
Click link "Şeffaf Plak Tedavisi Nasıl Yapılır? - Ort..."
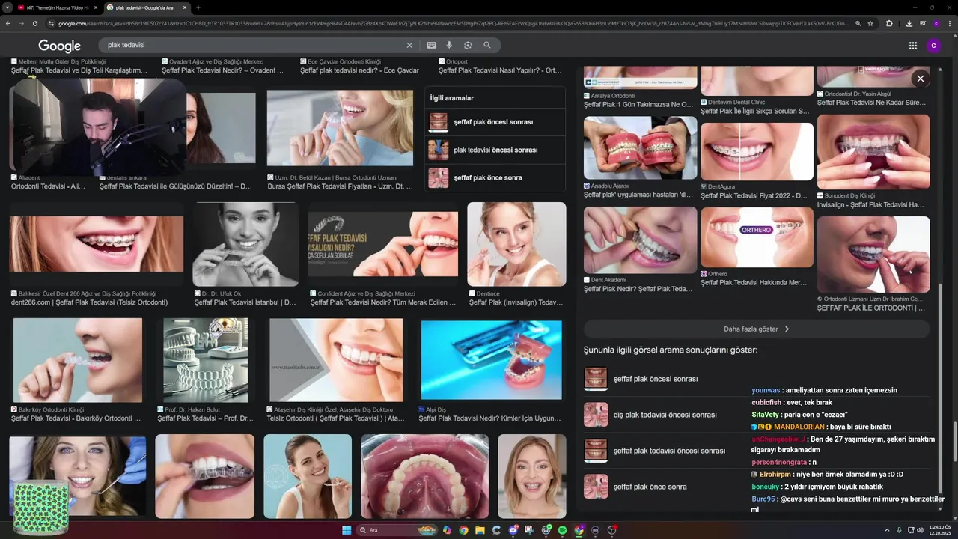click(500, 70)
